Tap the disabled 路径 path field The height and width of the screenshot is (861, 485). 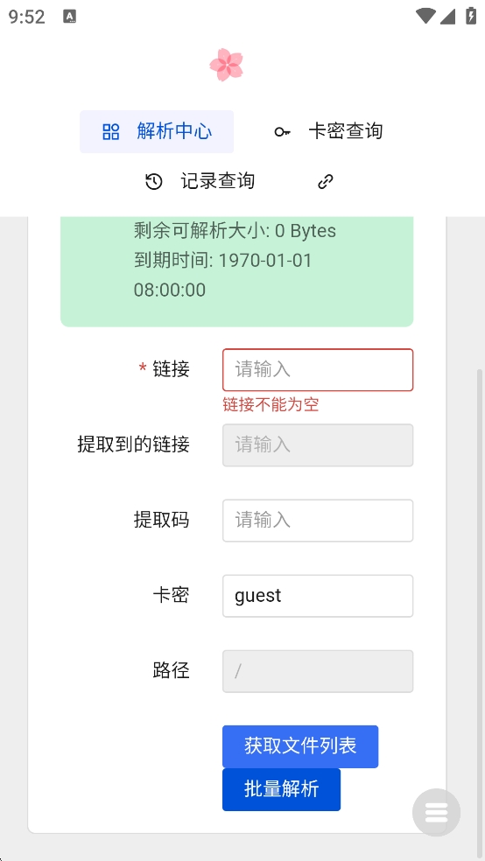click(x=318, y=671)
